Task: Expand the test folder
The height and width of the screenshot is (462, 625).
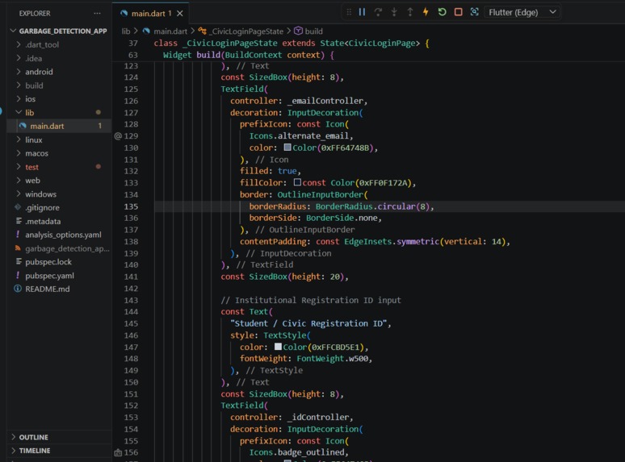Action: pyautogui.click(x=59, y=167)
